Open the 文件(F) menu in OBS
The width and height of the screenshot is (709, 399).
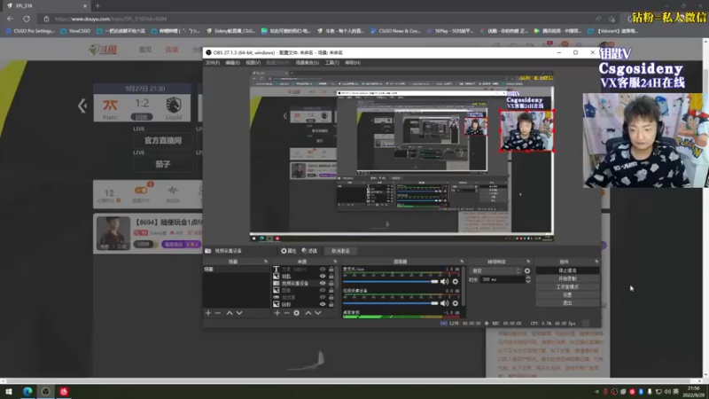(213, 62)
